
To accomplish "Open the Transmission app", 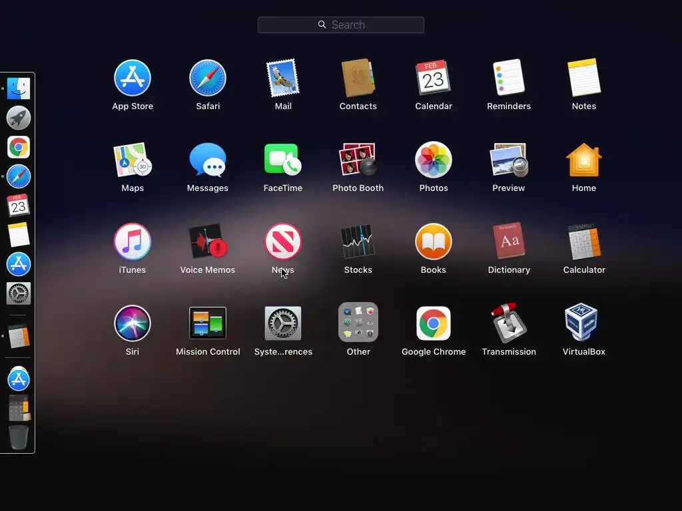I will pyautogui.click(x=508, y=323).
